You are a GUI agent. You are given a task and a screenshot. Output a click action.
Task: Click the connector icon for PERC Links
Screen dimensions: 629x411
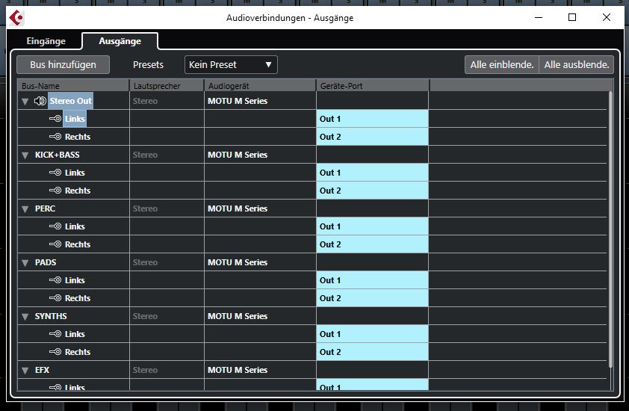tap(55, 226)
